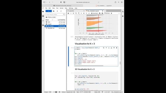The width and height of the screenshot is (166, 93).
Task: Open the Run menu
Action: point(57,8)
